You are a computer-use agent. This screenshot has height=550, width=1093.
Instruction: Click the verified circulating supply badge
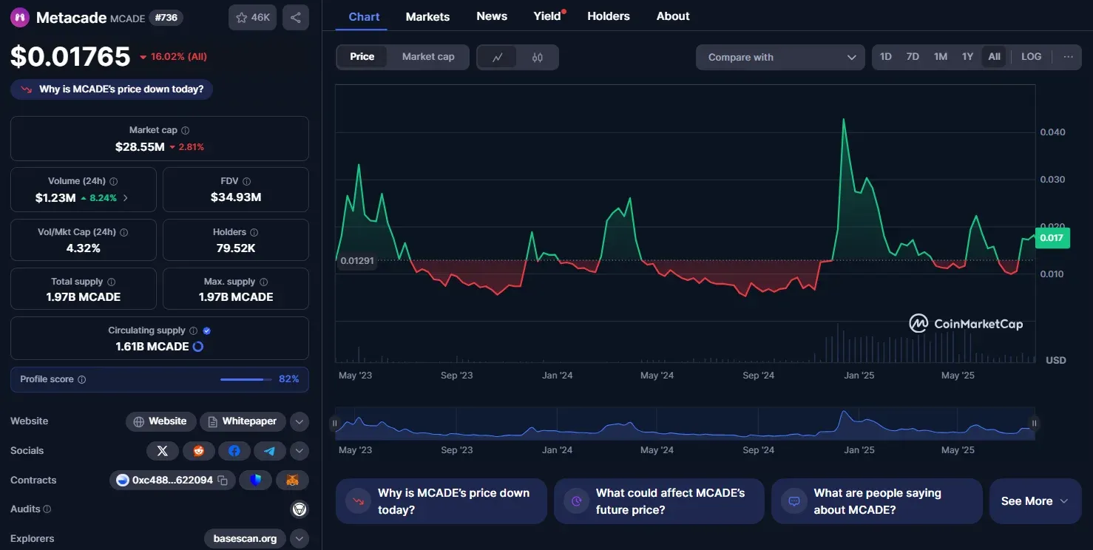point(207,331)
